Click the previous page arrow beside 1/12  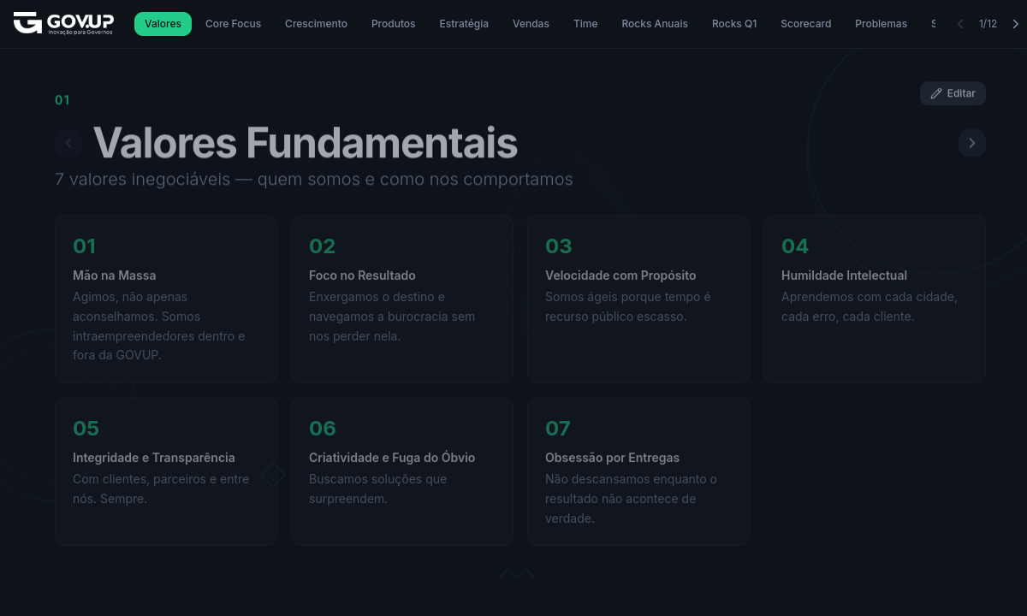tap(960, 24)
